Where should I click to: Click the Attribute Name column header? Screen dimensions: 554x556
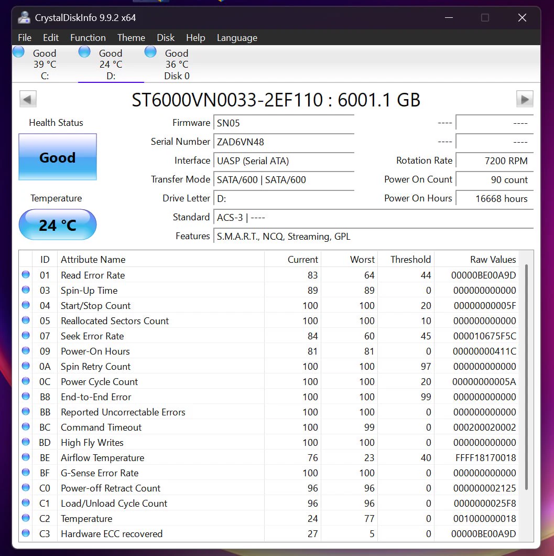point(161,259)
